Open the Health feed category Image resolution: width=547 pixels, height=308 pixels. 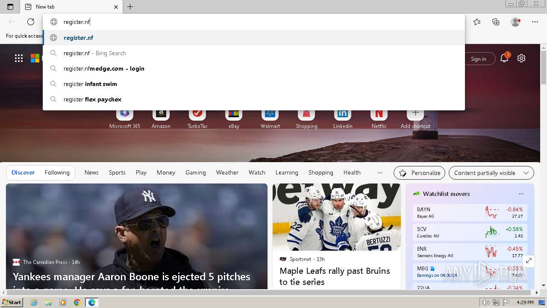352,172
